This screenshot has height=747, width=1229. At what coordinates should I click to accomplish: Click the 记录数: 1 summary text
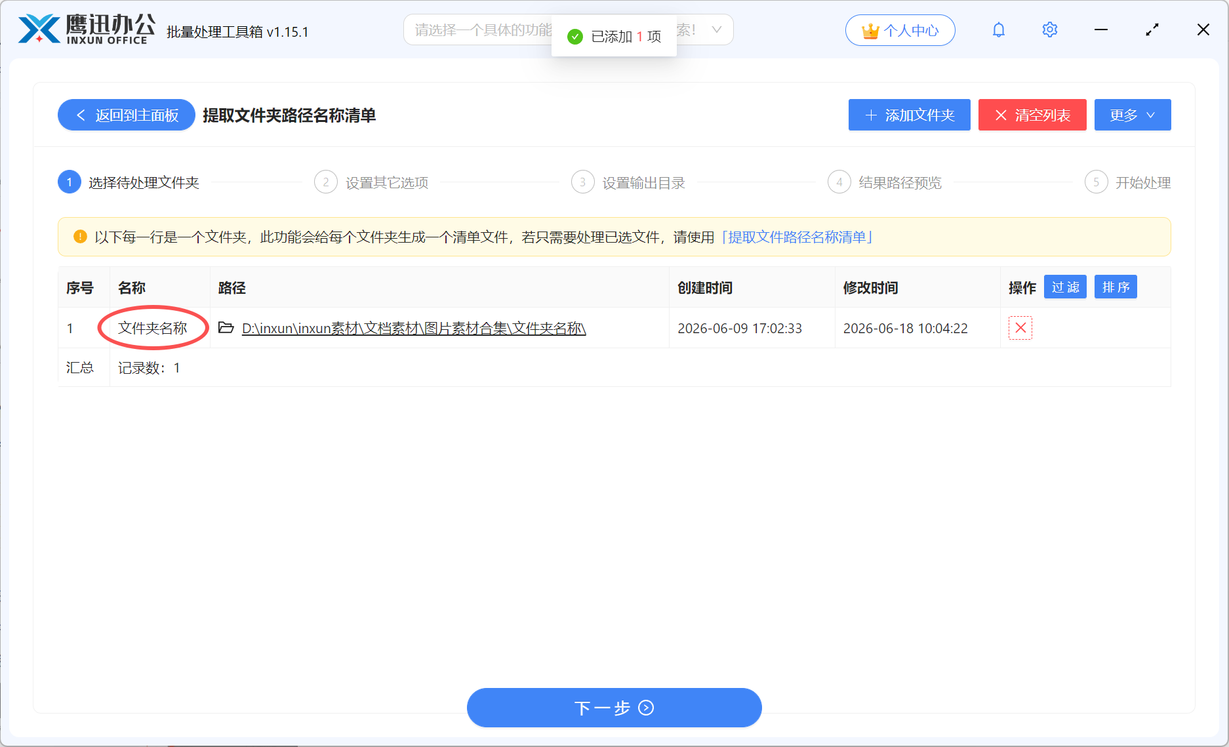point(149,368)
